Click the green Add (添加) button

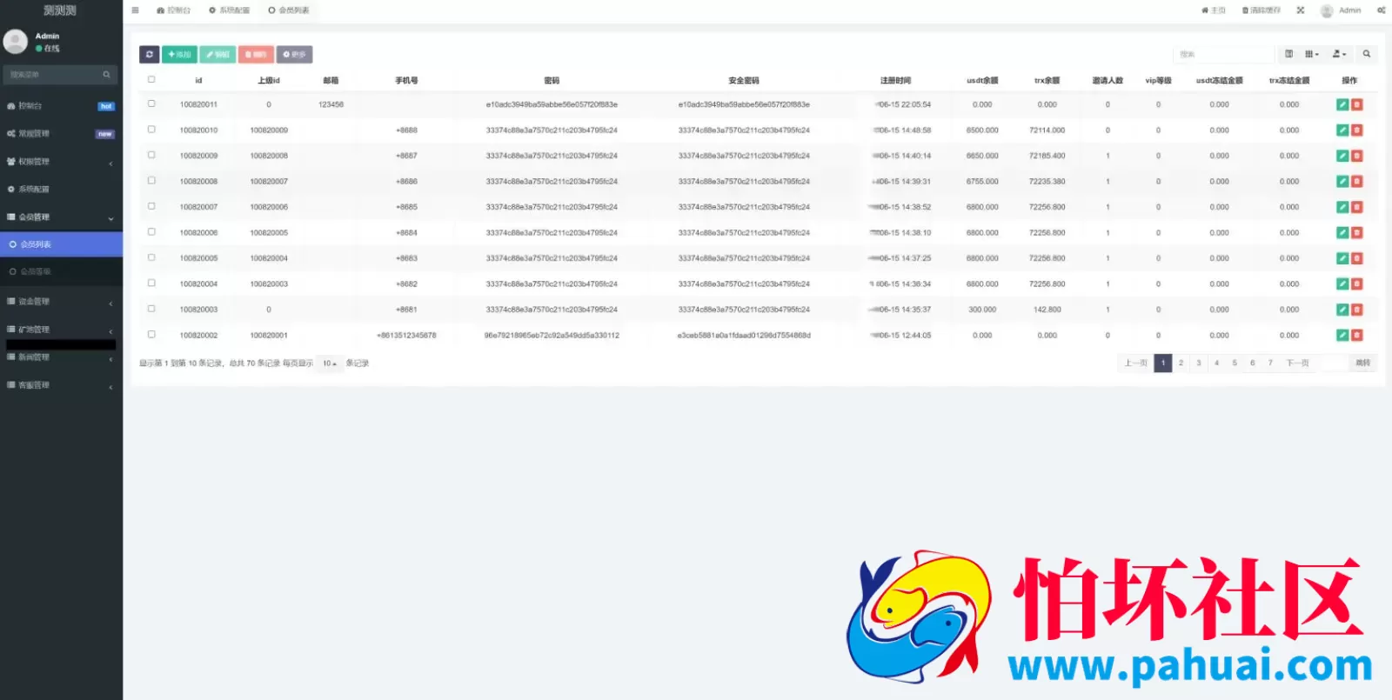(179, 54)
